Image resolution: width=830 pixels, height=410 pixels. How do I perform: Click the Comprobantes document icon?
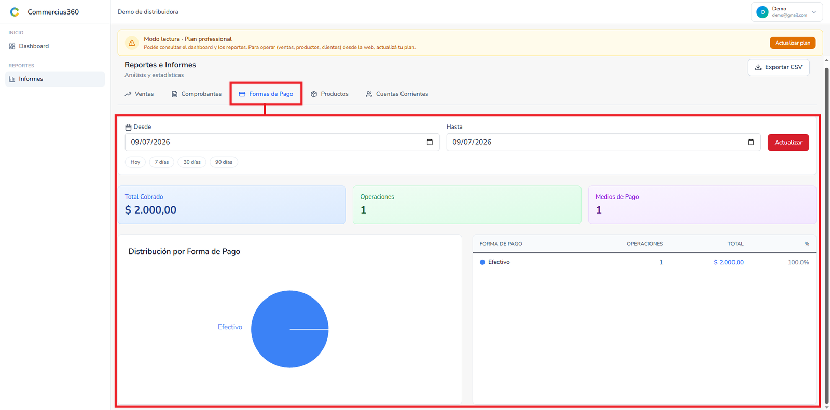(175, 94)
